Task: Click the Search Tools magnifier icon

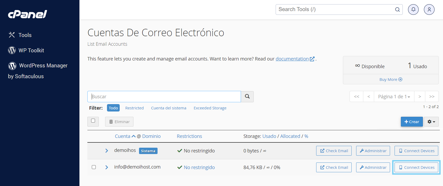Action: (x=397, y=10)
